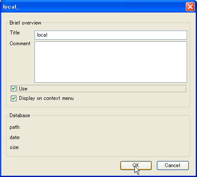Close the local_ dialog with the red X
The height and width of the screenshot is (177, 197).
point(190,7)
